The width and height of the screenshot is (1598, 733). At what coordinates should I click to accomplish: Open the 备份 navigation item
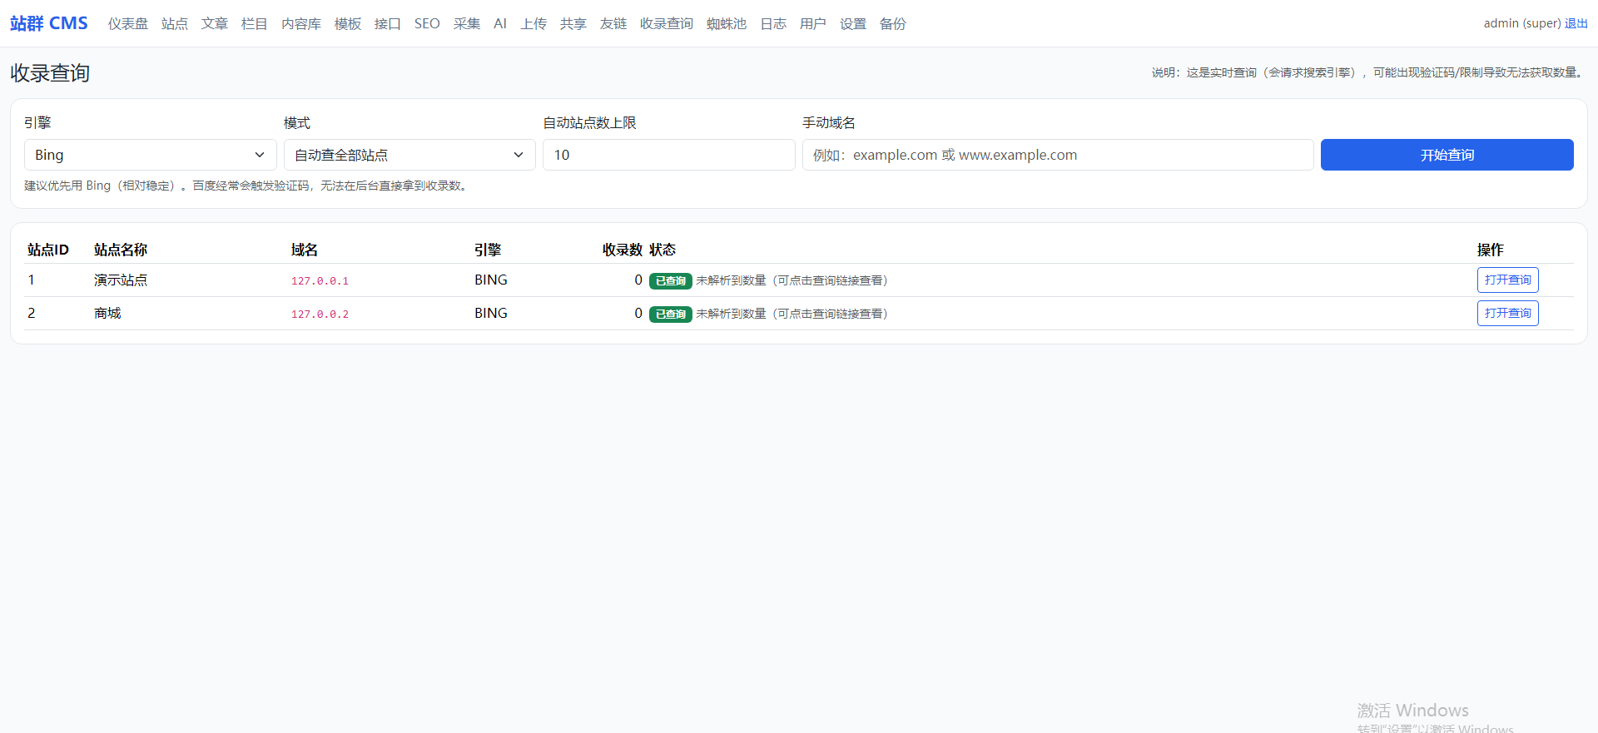coord(893,24)
